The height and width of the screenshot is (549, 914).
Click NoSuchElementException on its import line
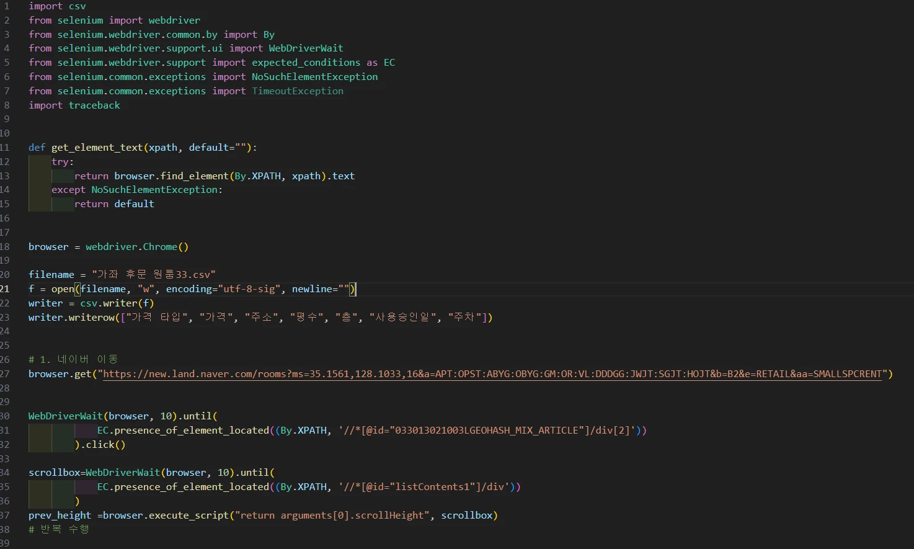click(314, 77)
